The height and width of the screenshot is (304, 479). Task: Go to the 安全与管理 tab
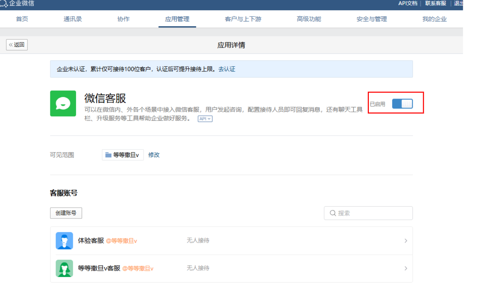[x=372, y=19]
